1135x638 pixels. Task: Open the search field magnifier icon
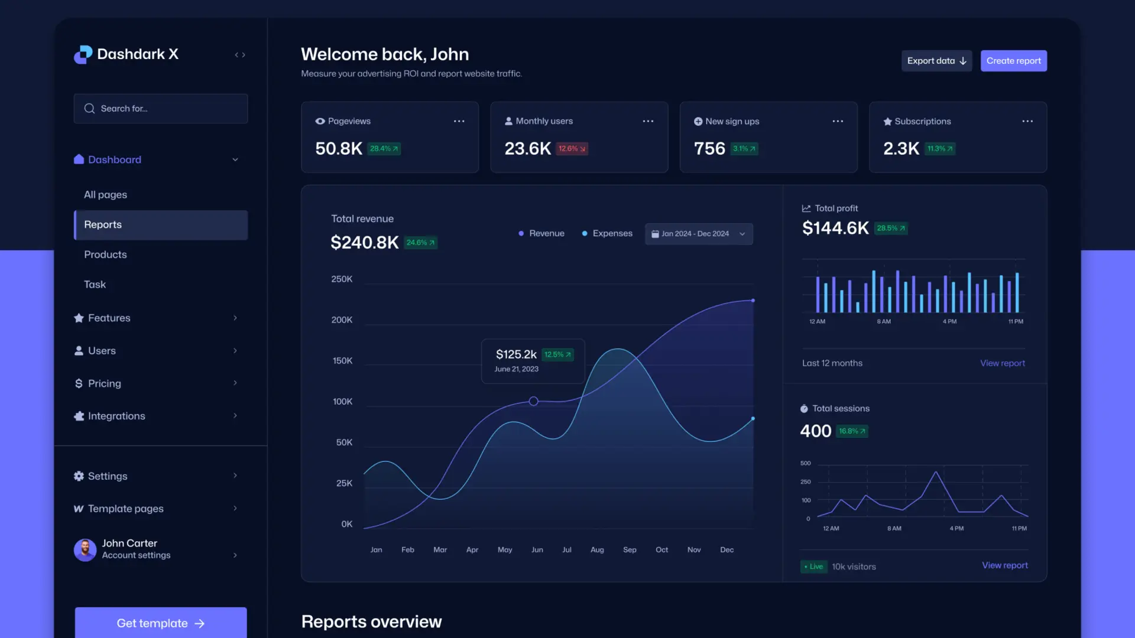[x=89, y=108]
